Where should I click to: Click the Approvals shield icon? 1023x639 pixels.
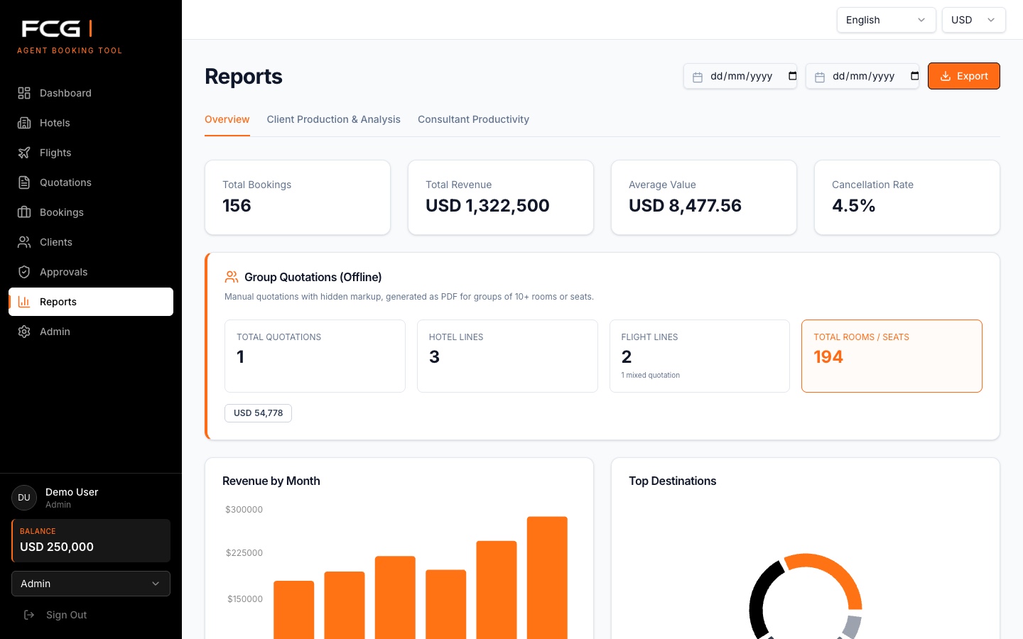tap(24, 272)
